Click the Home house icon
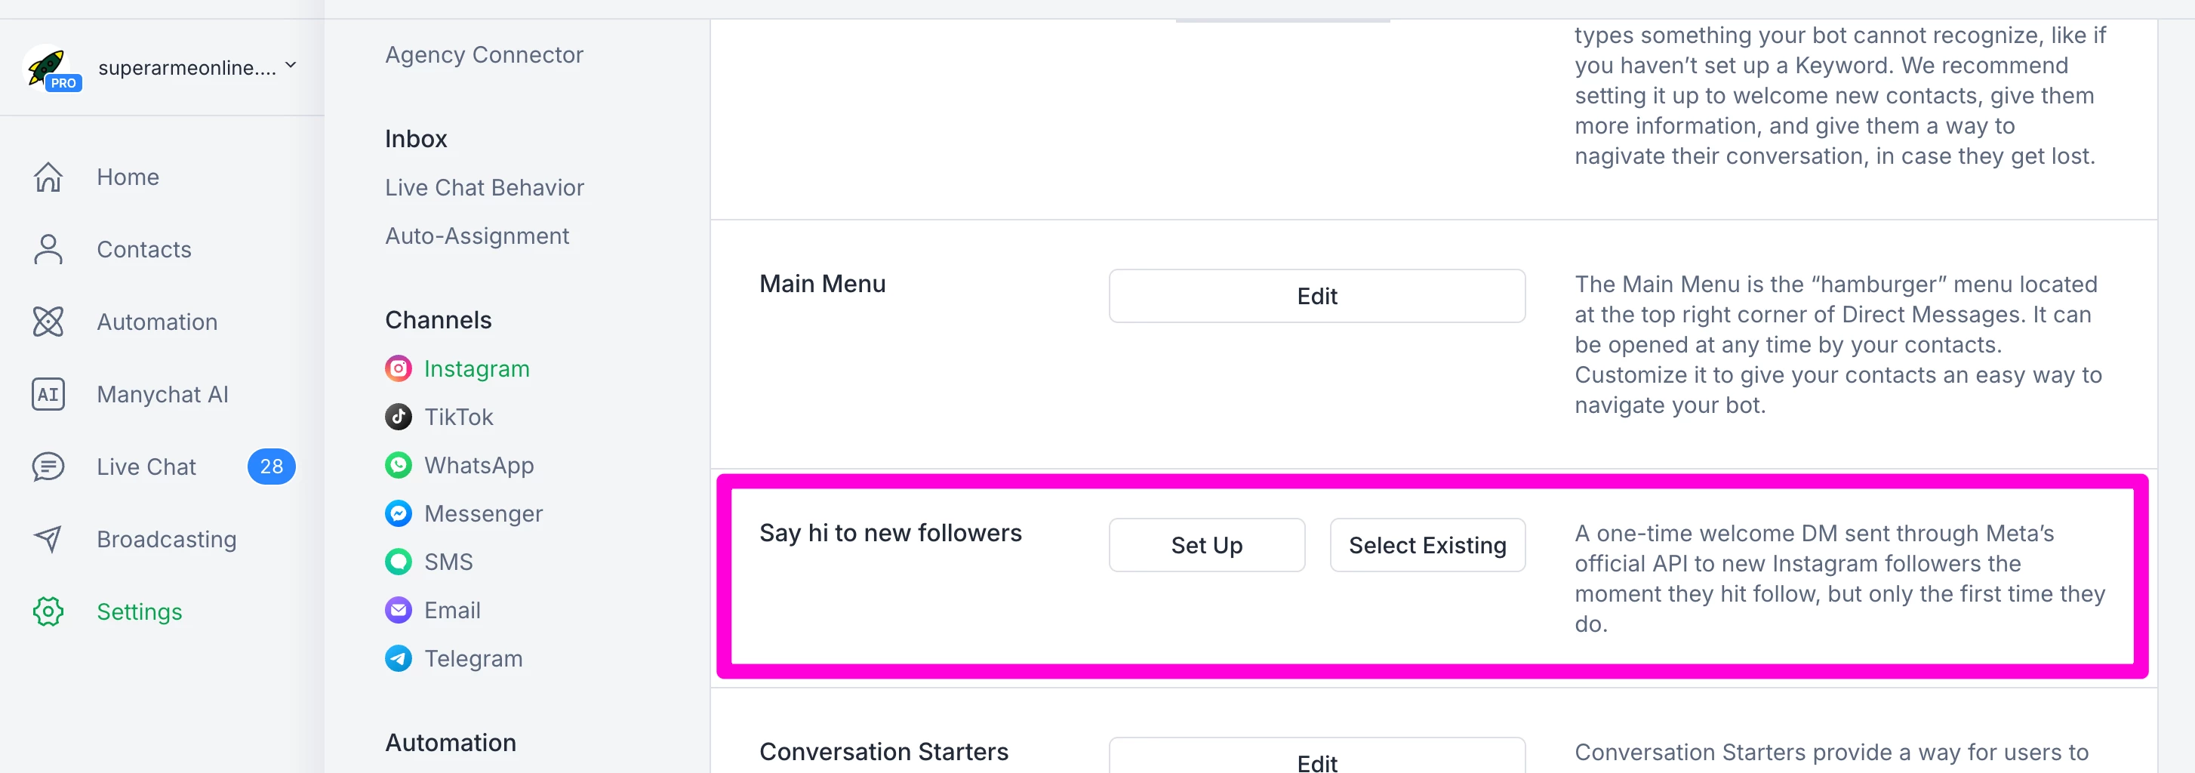Viewport: 2195px width, 773px height. (48, 177)
